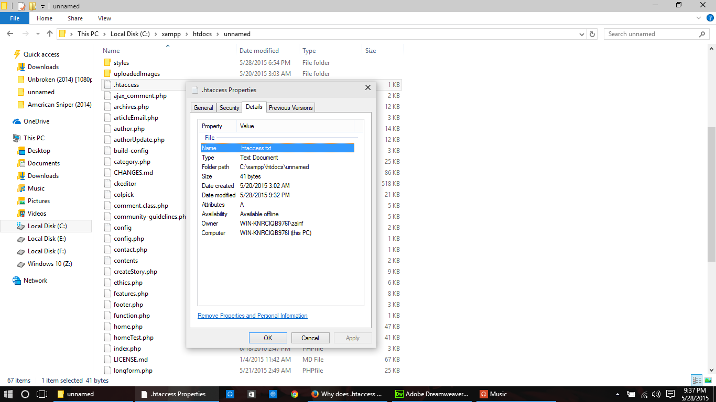Open the recent locations dropdown arrow

pos(37,34)
